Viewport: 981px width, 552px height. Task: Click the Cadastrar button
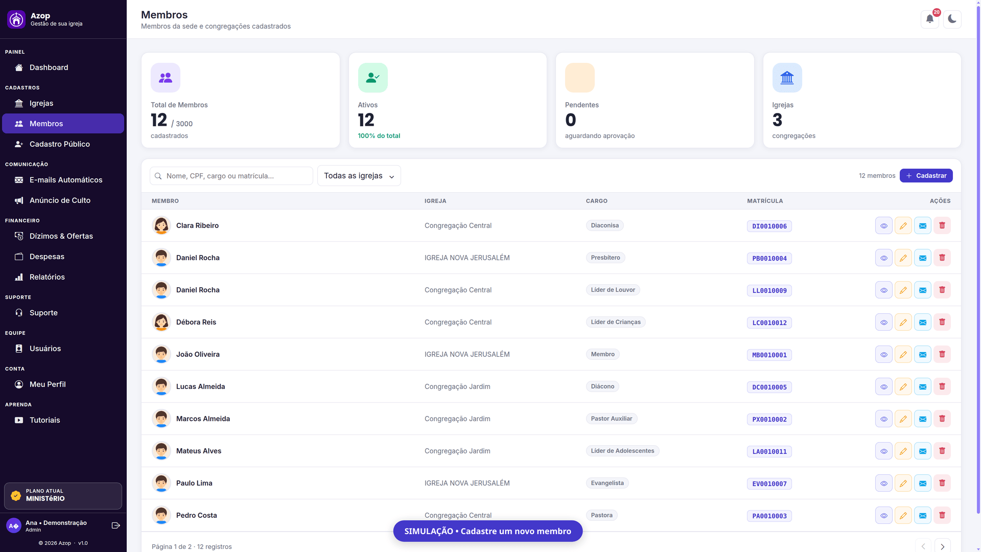(x=926, y=176)
